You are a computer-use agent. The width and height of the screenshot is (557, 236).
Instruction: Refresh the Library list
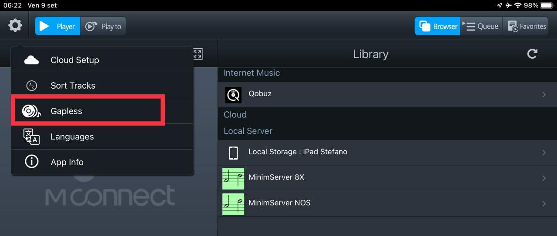[532, 54]
